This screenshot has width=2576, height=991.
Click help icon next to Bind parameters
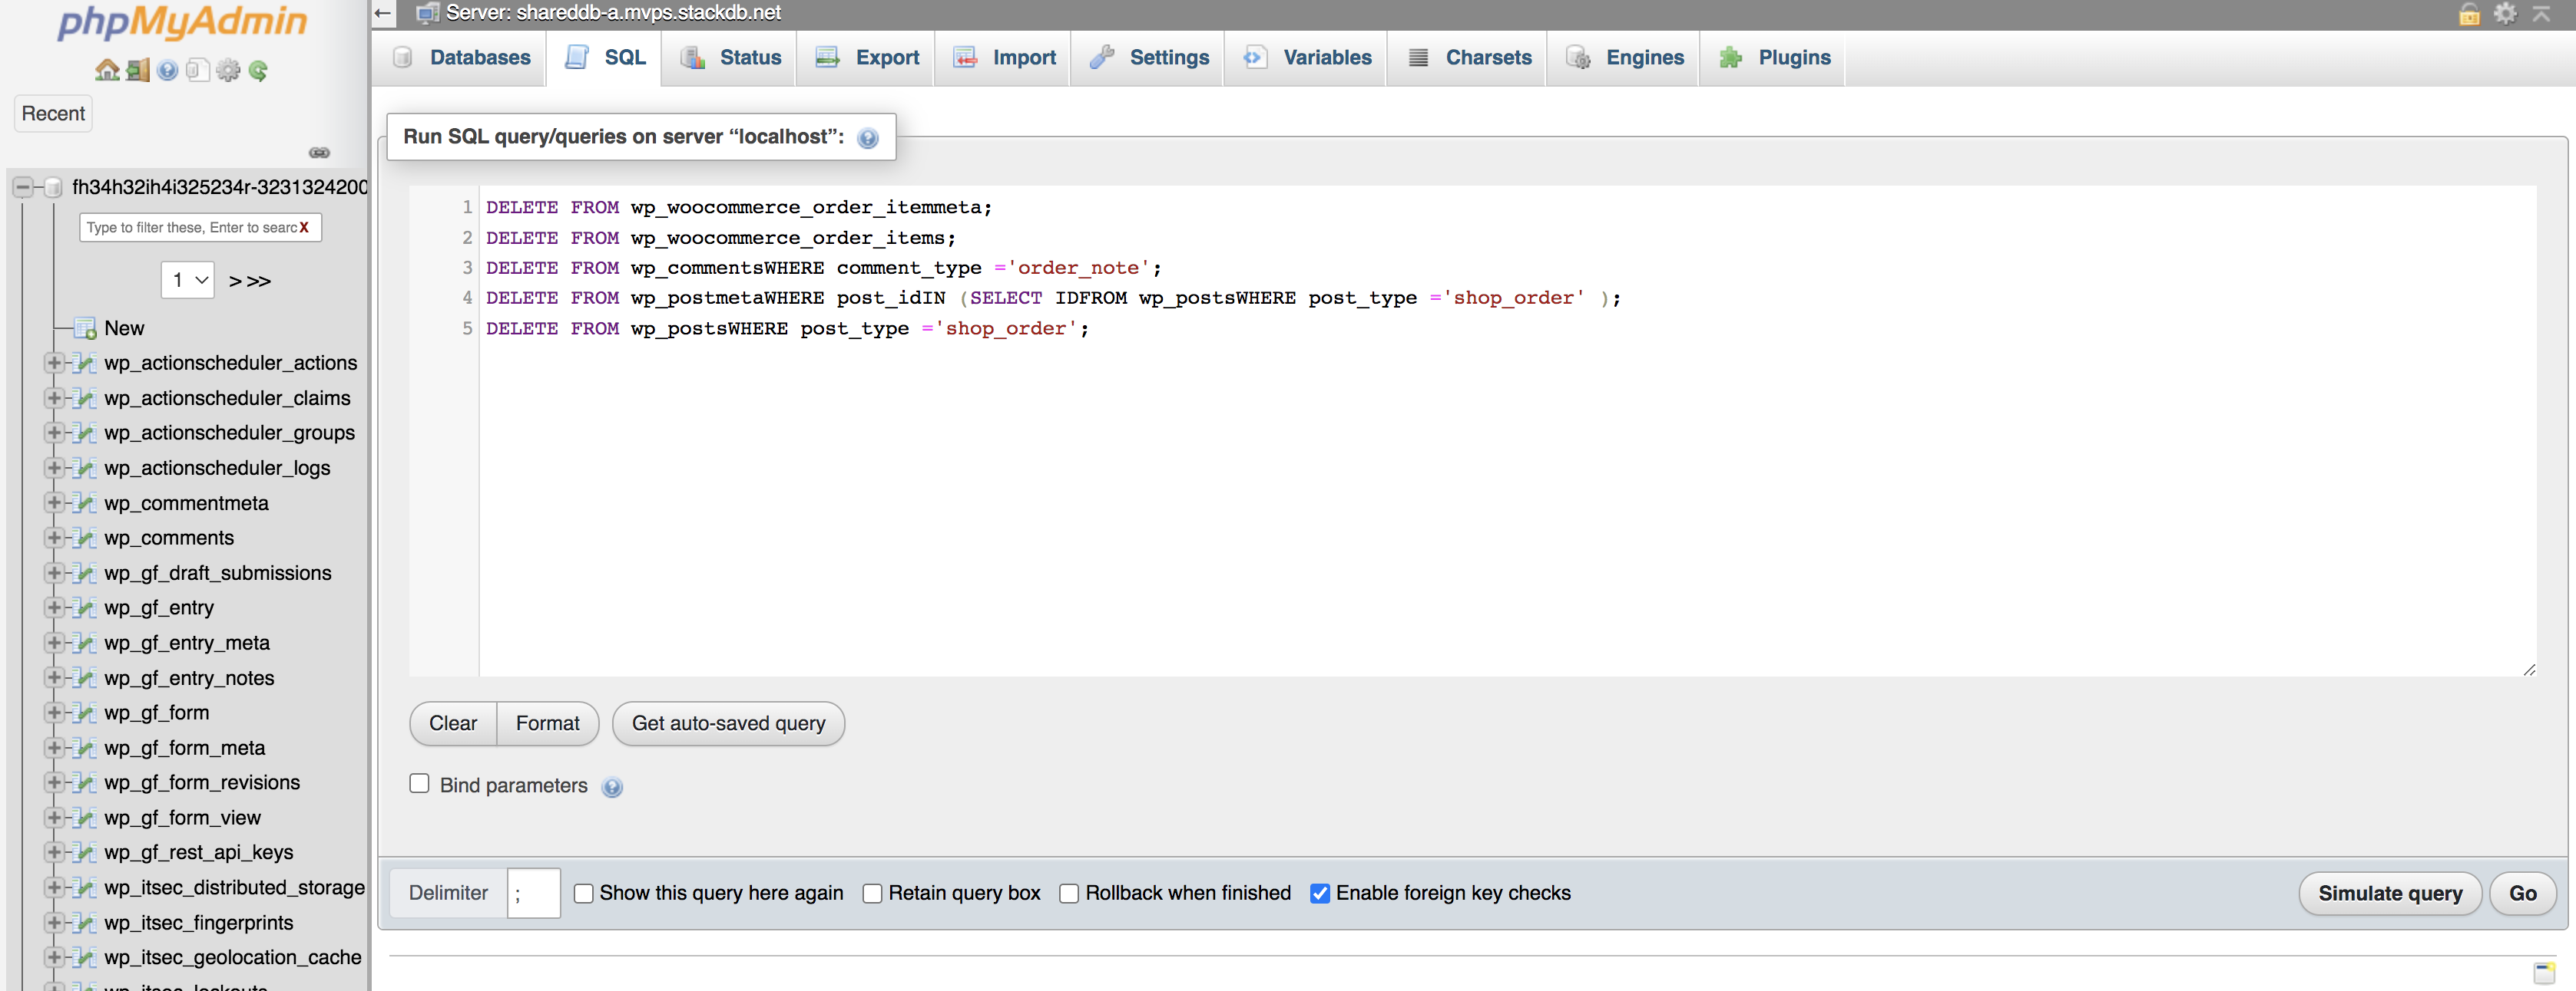[x=612, y=787]
